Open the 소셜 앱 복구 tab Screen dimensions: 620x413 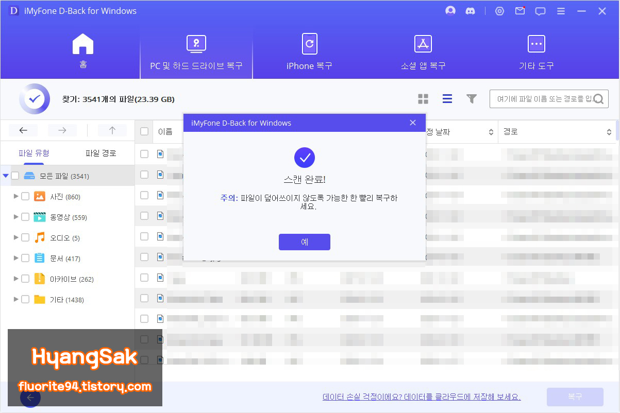point(423,51)
